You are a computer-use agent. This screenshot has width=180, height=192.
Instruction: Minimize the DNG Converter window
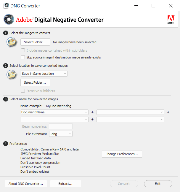136,6
